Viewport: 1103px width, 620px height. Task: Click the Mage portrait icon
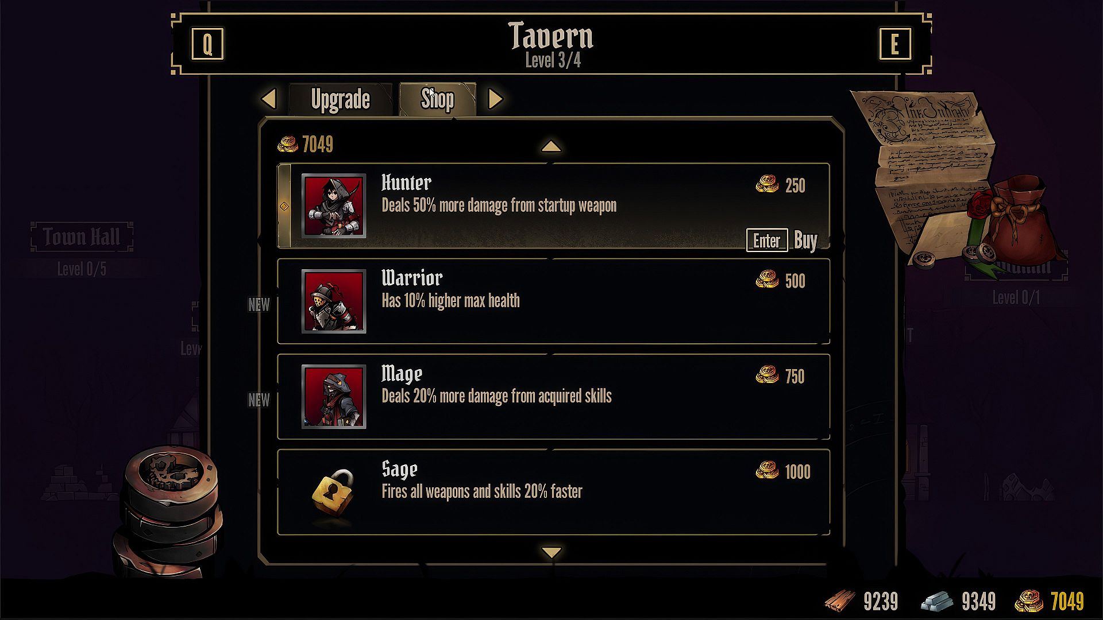pyautogui.click(x=333, y=396)
